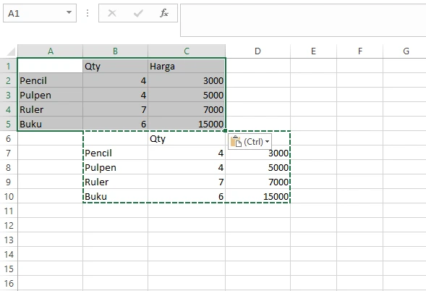Viewport: 426px width, 291px height.
Task: Click the Select All corner triangle
Action: [x=10, y=51]
